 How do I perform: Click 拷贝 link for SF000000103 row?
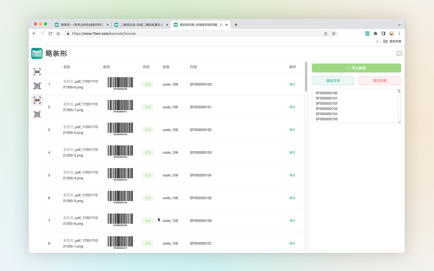pos(292,152)
